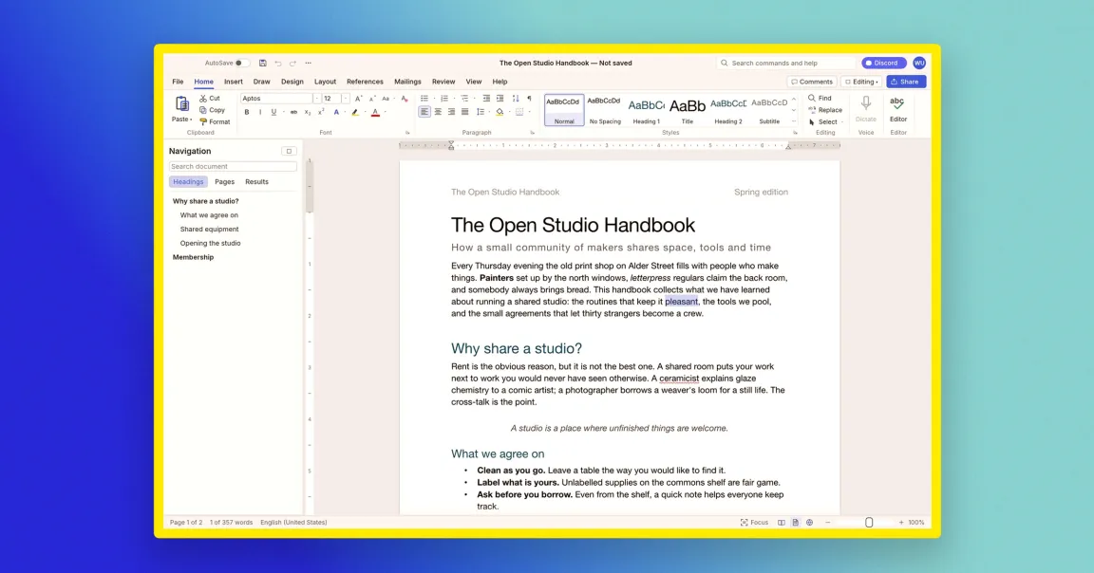Open the font size dropdown showing 12
Image resolution: width=1094 pixels, height=573 pixels.
[x=345, y=99]
